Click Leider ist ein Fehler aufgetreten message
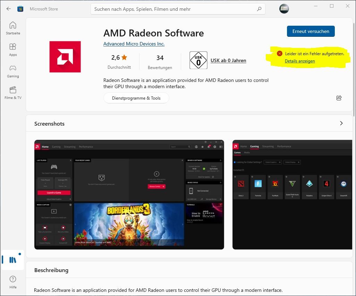Image resolution: width=356 pixels, height=296 pixels. [x=314, y=54]
